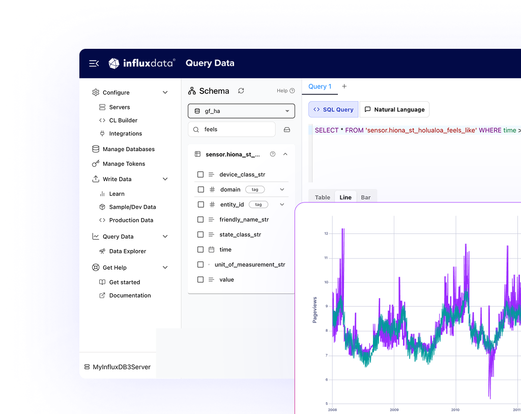Screen dimensions: 521x414
Task: Click the Get Help lifebuoy icon
Action: click(x=96, y=268)
